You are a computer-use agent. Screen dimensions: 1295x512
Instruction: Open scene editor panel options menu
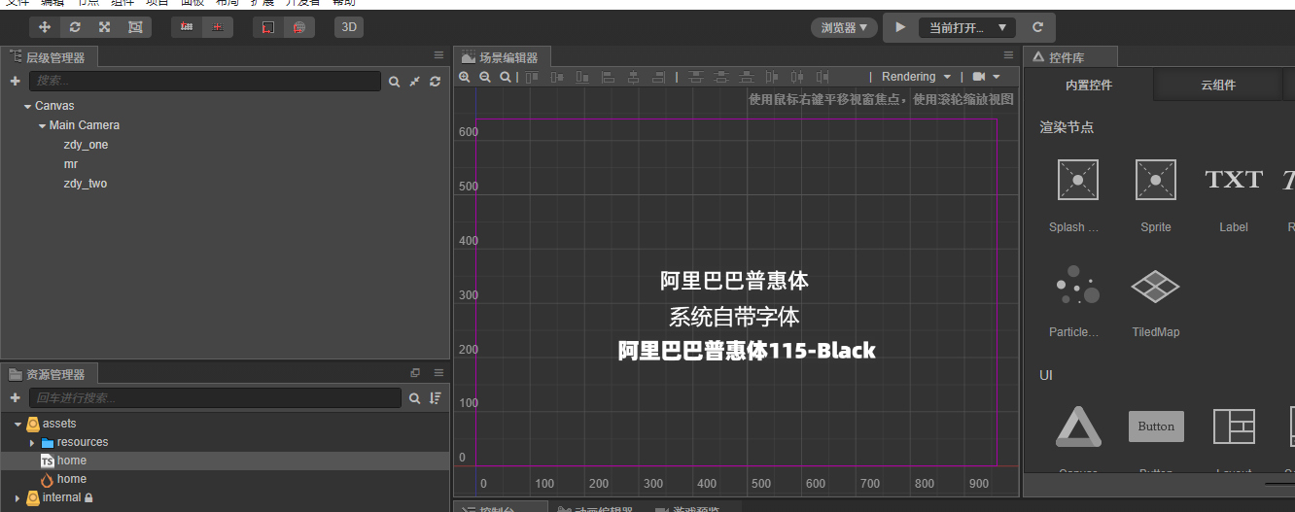tap(1008, 55)
